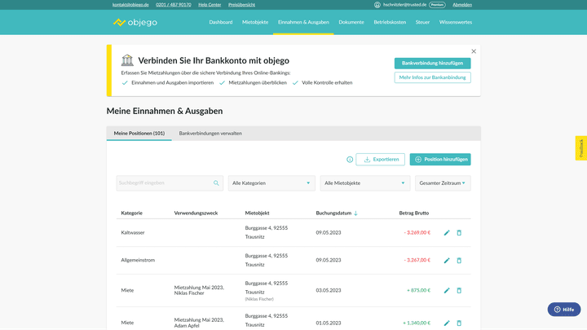Click phone number 0201 / 487 90170
Image resolution: width=587 pixels, height=330 pixels.
click(174, 5)
